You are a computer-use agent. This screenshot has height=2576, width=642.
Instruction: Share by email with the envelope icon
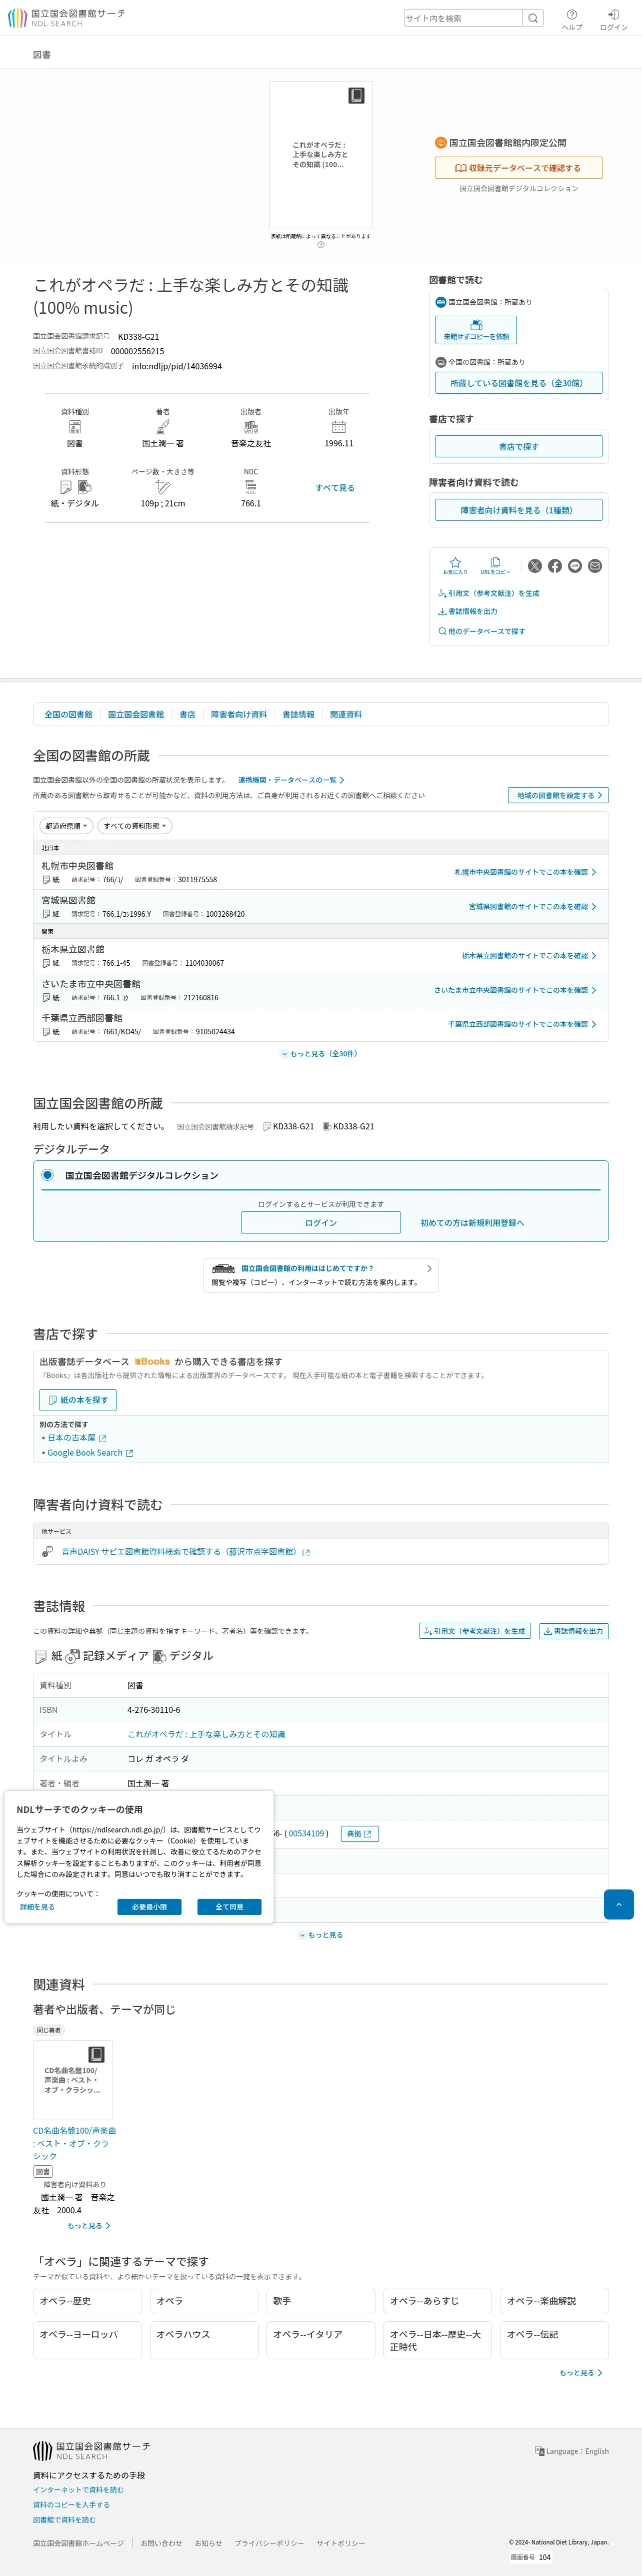[x=595, y=566]
